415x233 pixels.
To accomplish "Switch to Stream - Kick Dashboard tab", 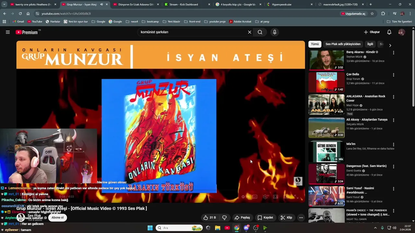I will (187, 5).
